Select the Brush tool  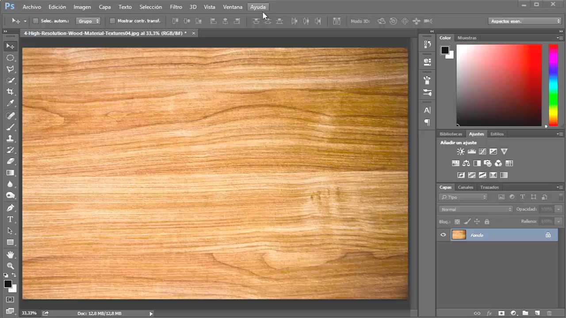pos(10,127)
